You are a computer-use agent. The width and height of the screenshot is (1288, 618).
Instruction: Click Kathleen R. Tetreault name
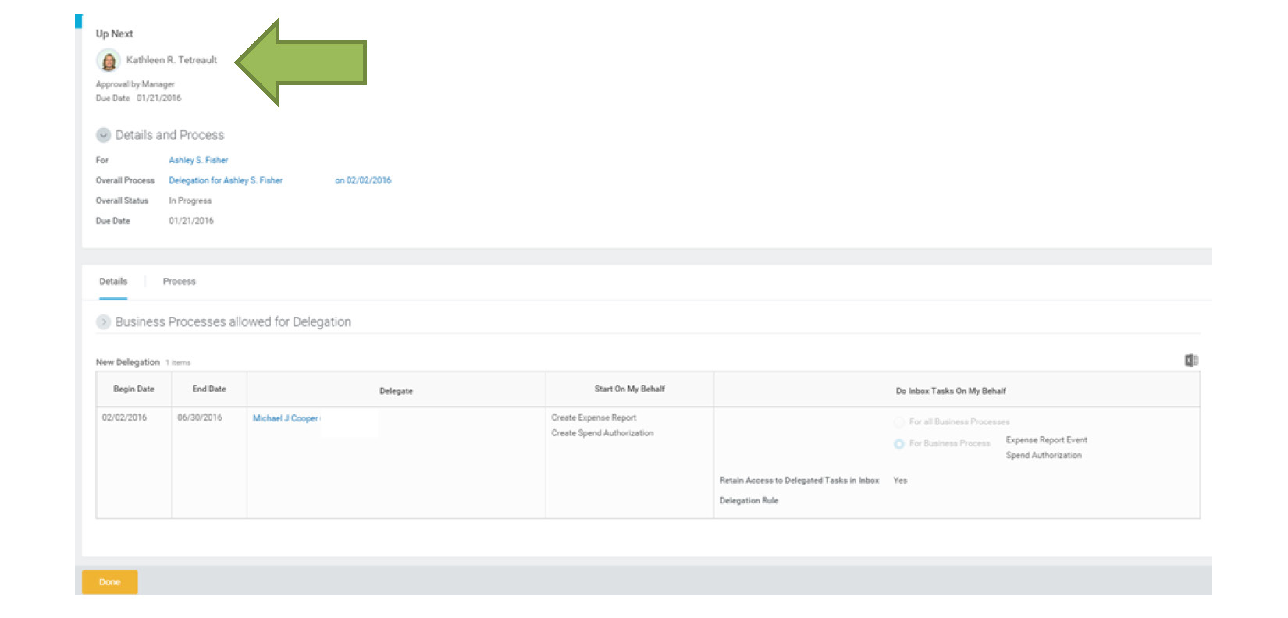point(172,60)
